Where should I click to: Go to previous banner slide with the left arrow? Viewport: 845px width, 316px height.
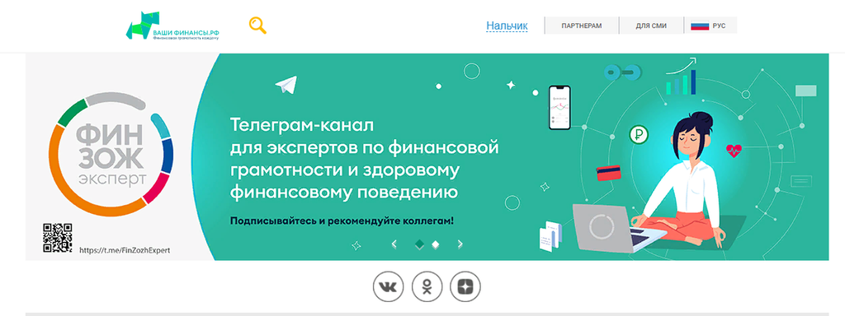(394, 244)
